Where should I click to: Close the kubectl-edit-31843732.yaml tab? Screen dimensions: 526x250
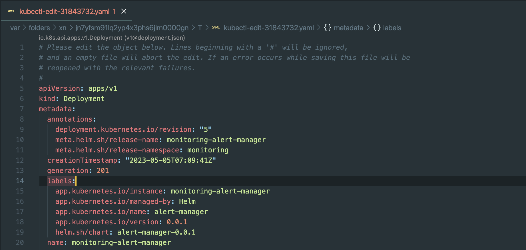[124, 11]
